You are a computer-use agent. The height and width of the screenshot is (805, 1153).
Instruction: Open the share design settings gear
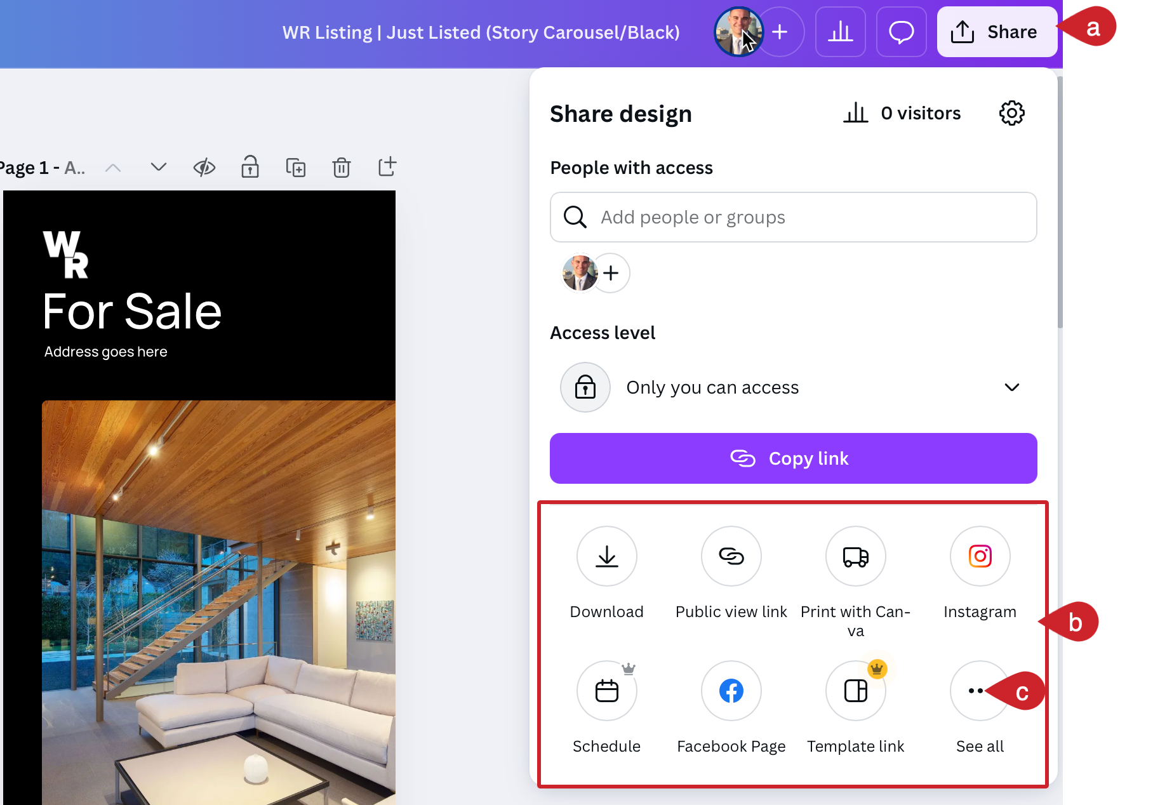pyautogui.click(x=1011, y=113)
